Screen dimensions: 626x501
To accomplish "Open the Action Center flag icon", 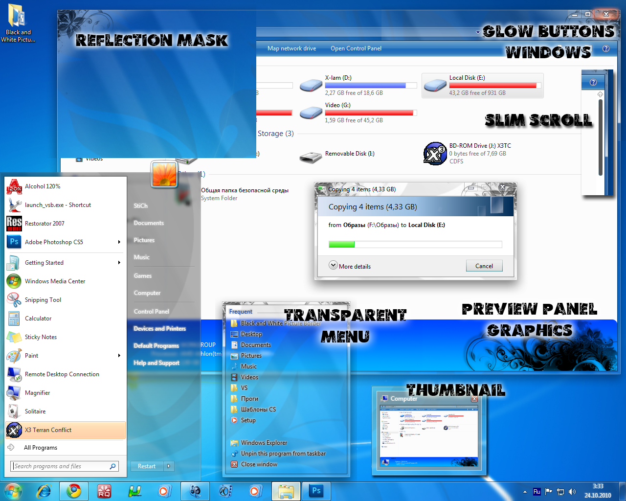I will pos(549,492).
